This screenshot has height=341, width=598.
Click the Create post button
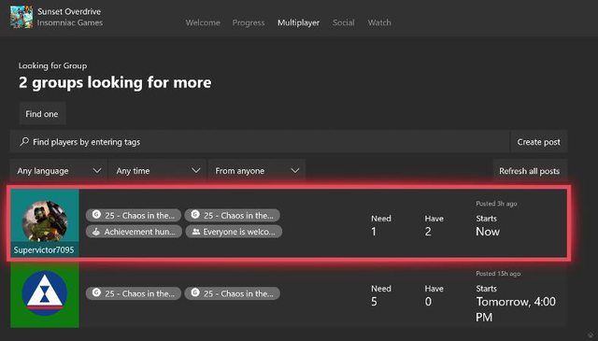point(539,142)
